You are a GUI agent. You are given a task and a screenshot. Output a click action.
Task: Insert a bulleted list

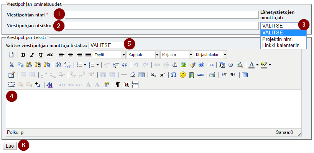79,65
